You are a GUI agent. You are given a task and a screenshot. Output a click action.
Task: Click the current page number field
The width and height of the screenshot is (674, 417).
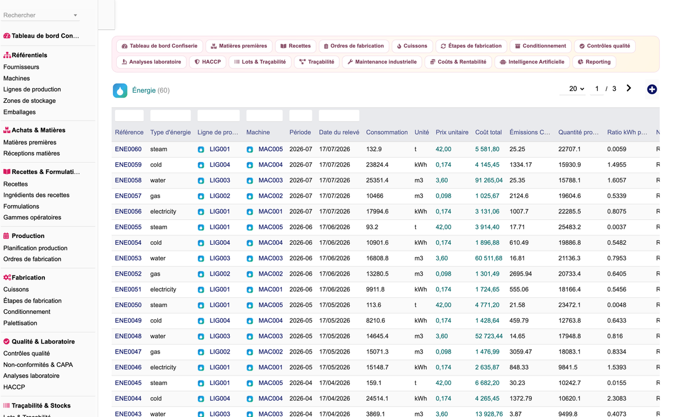596,89
